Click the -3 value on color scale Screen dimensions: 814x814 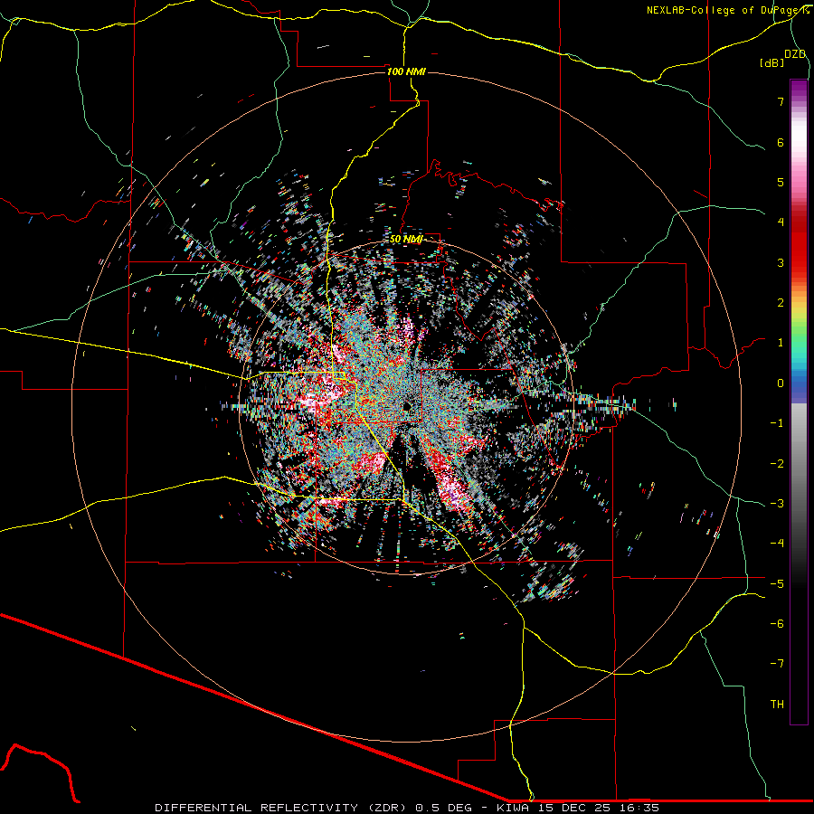777,503
